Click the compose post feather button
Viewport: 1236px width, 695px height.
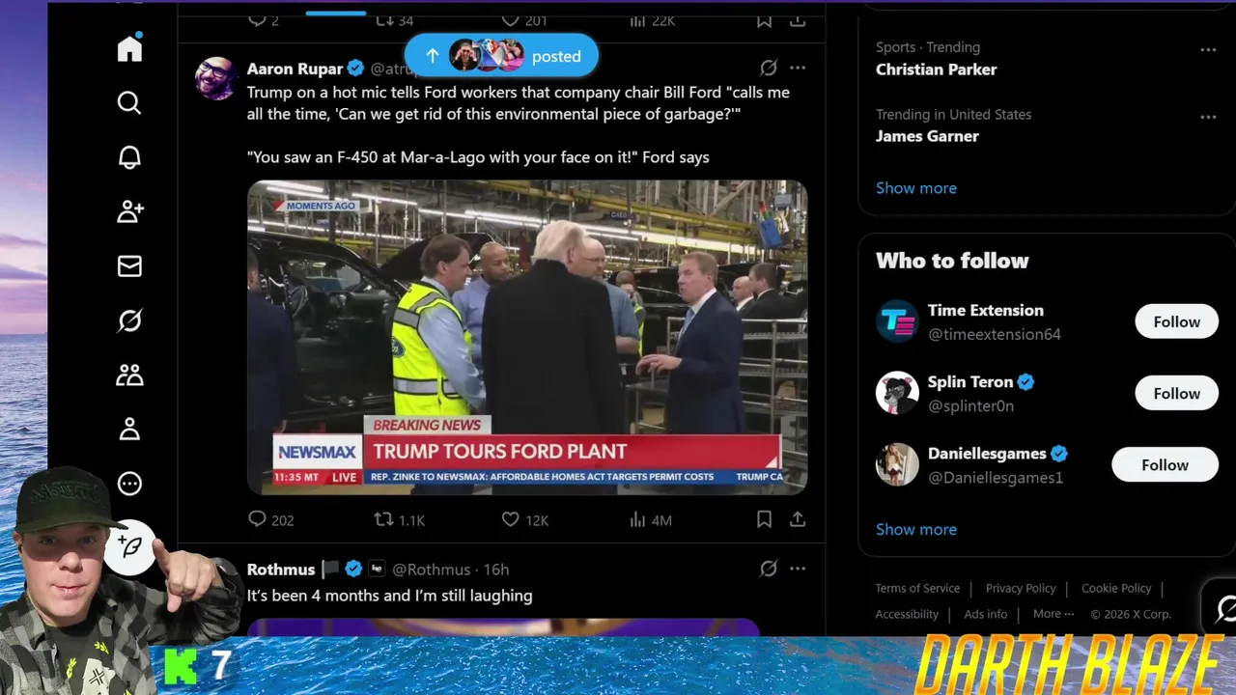point(130,547)
